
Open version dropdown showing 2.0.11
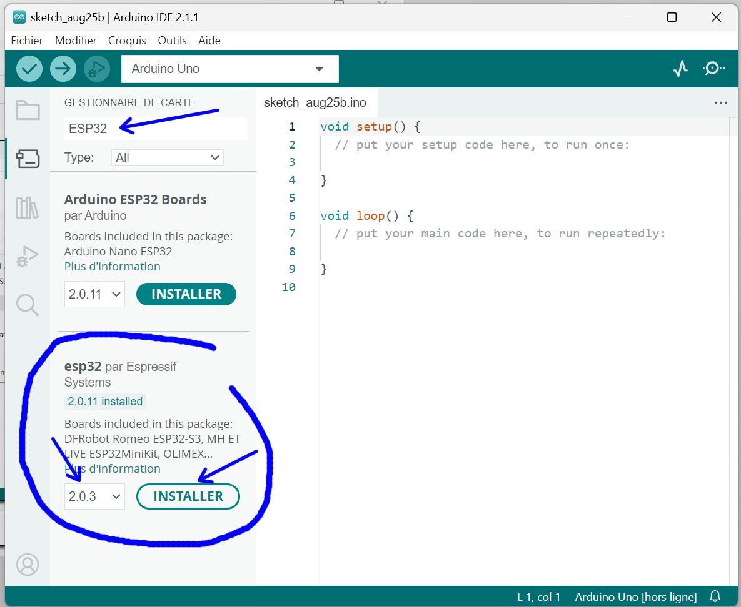[94, 294]
